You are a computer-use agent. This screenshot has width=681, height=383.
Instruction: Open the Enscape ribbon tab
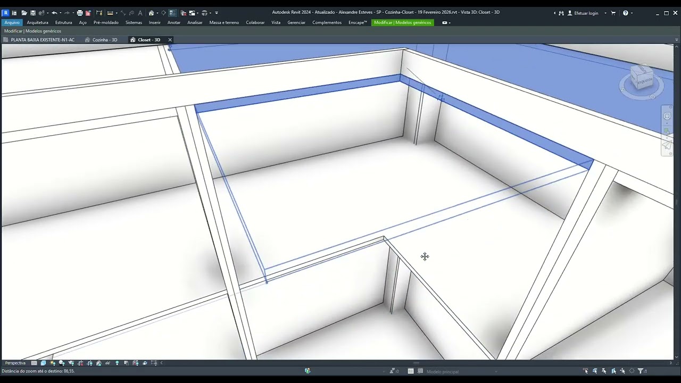pyautogui.click(x=358, y=22)
